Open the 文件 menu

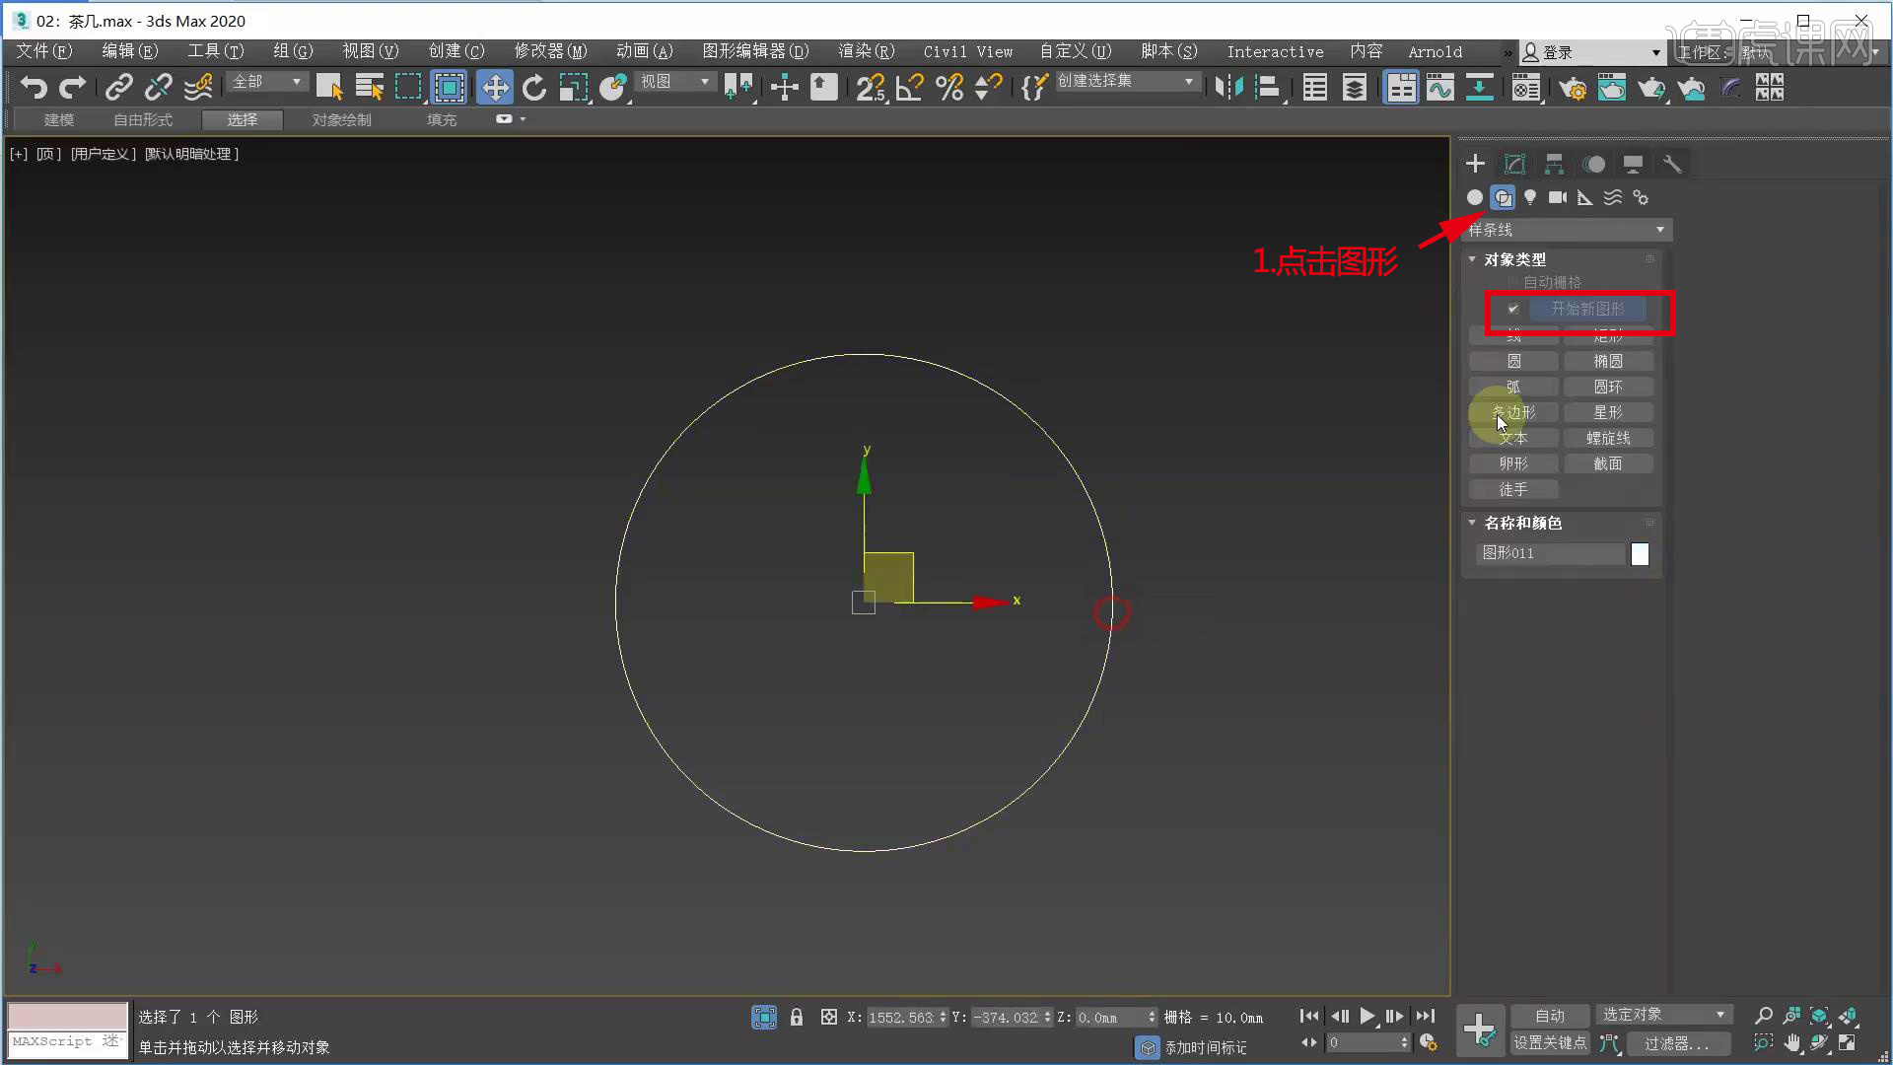[44, 51]
